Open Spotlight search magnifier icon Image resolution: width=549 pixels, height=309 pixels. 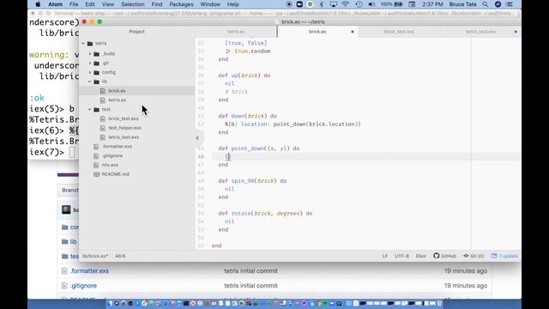(x=485, y=4)
